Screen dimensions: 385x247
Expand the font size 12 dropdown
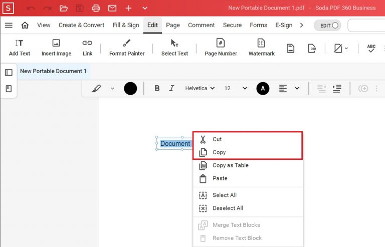[245, 88]
